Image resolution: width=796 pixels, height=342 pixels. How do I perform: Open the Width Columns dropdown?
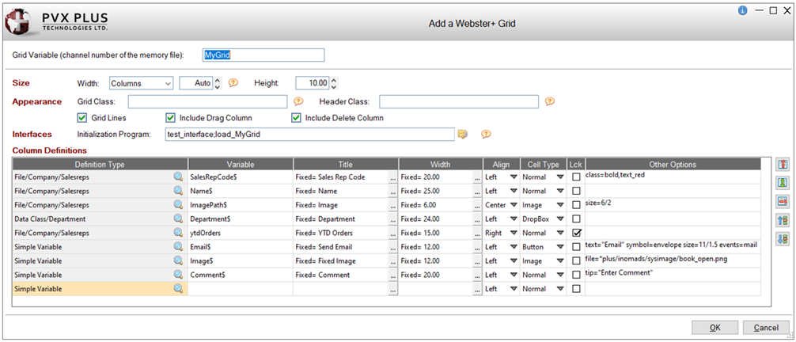tap(166, 83)
